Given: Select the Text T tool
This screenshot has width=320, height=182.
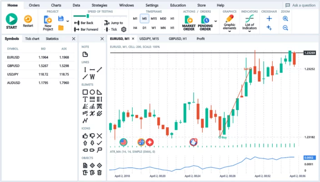Looking at the screenshot, I should 85,99.
